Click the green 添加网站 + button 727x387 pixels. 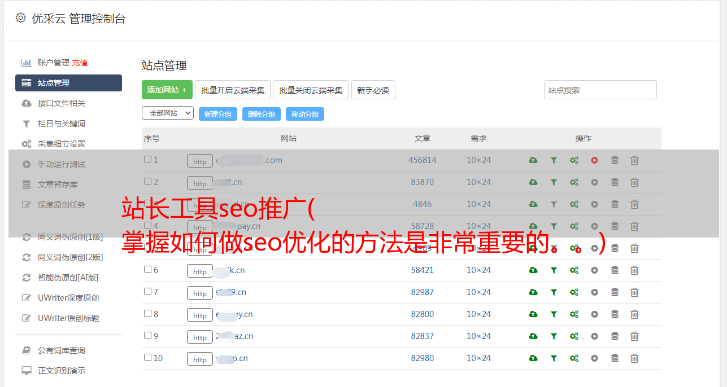(167, 90)
